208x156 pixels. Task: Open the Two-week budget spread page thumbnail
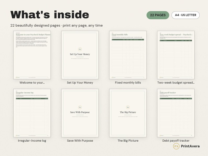point(176,55)
